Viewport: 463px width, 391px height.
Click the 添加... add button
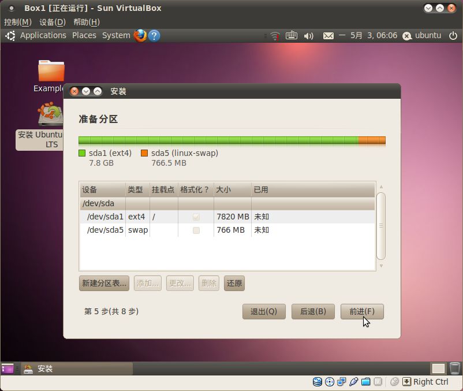[x=148, y=283]
